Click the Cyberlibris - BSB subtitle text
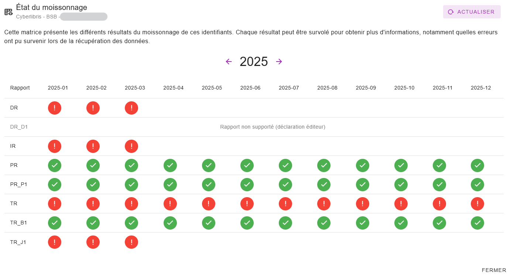Viewport: 507px width, 276px height. (x=36, y=17)
